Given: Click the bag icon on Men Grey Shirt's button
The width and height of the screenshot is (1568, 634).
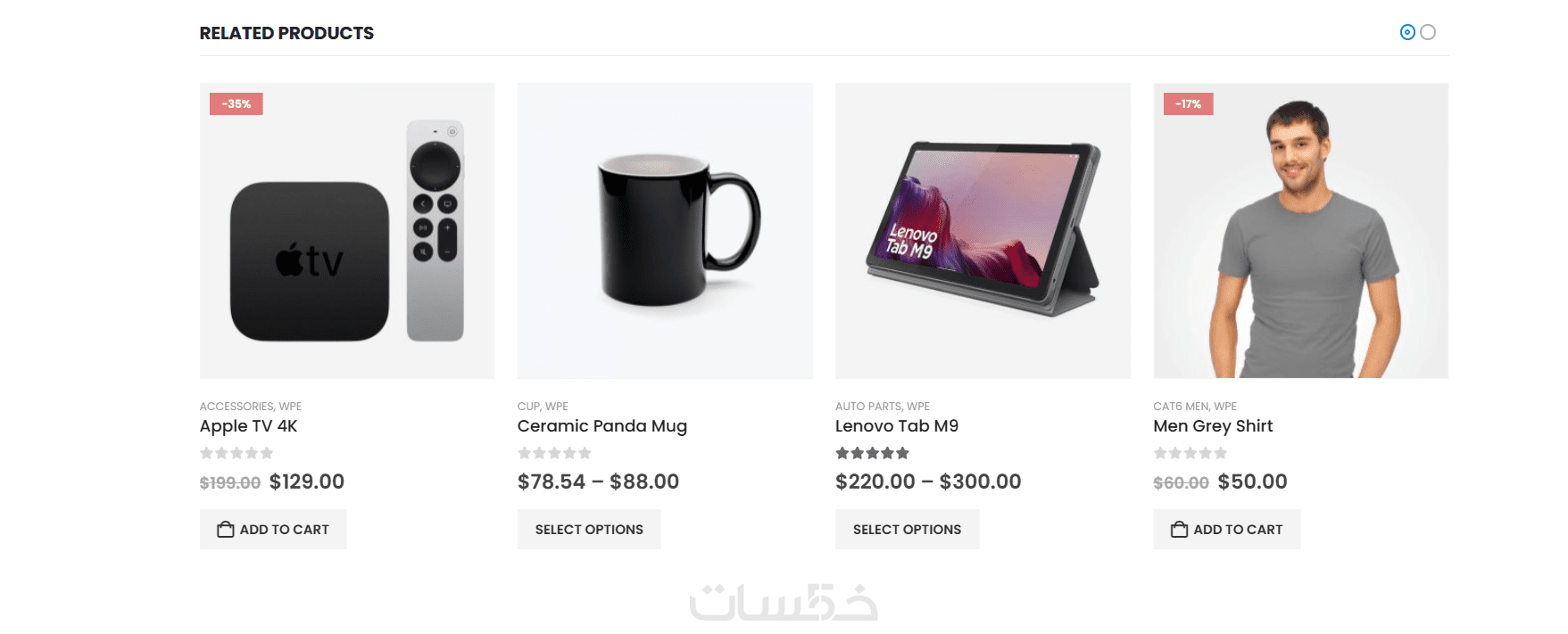Looking at the screenshot, I should point(1179,530).
